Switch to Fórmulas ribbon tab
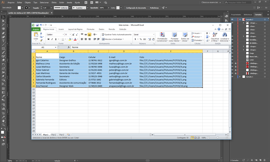 coord(91,29)
